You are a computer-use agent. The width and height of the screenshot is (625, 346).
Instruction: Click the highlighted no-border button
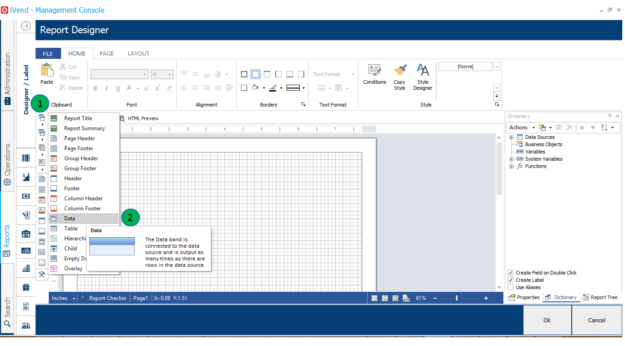point(256,74)
